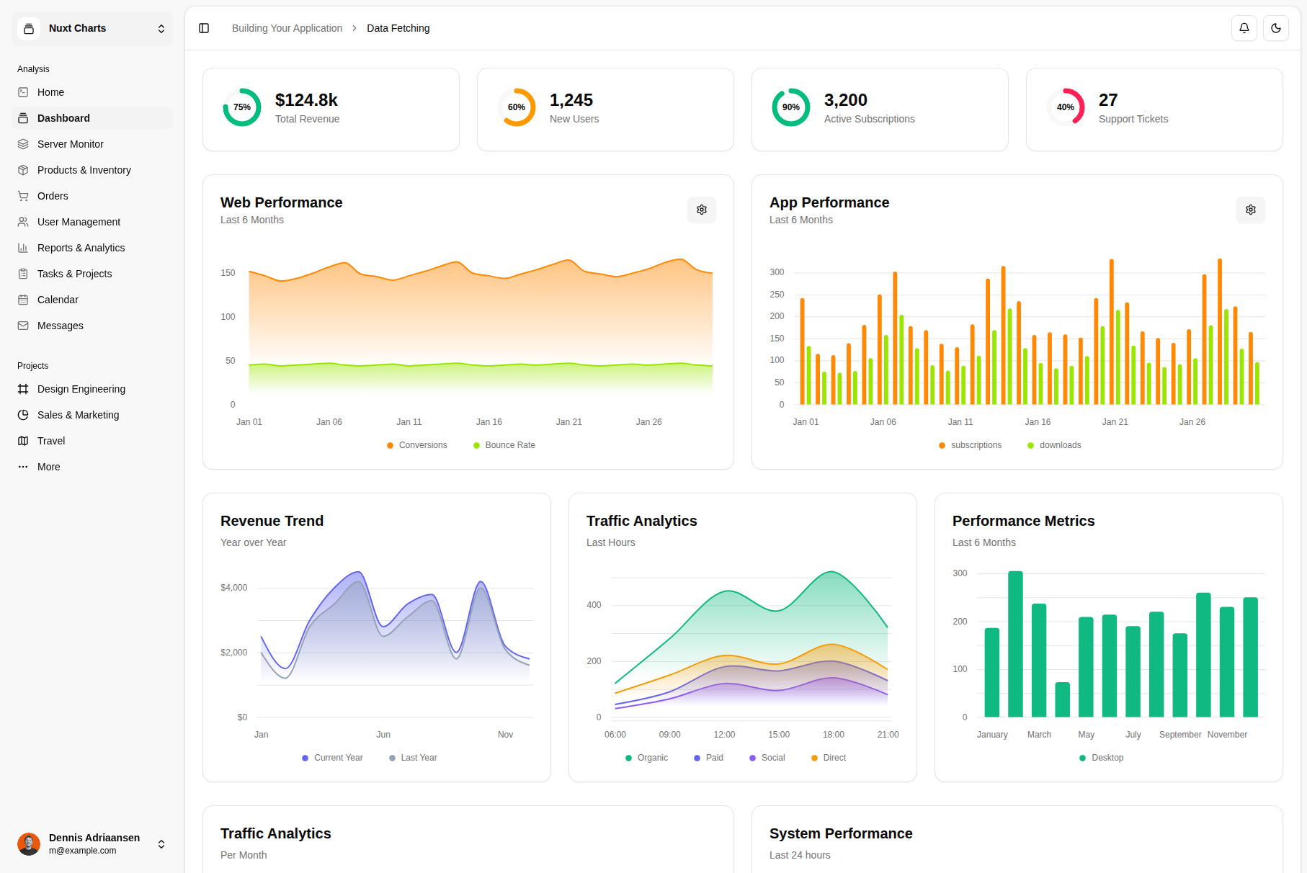Image resolution: width=1307 pixels, height=873 pixels.
Task: Select Products & Inventory in sidebar
Action: pos(84,170)
